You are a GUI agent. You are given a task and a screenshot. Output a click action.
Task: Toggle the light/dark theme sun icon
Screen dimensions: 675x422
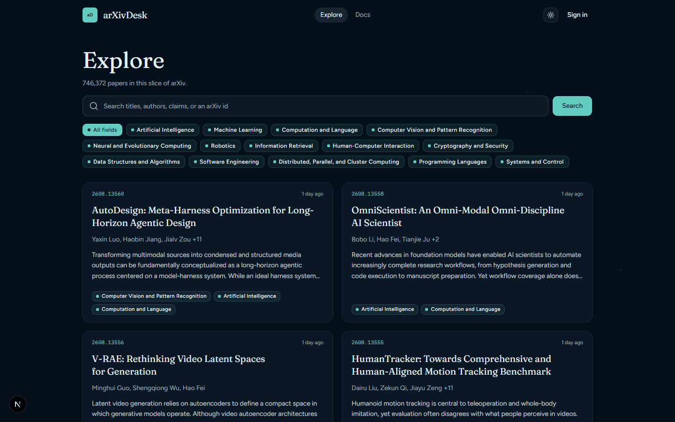click(x=551, y=15)
